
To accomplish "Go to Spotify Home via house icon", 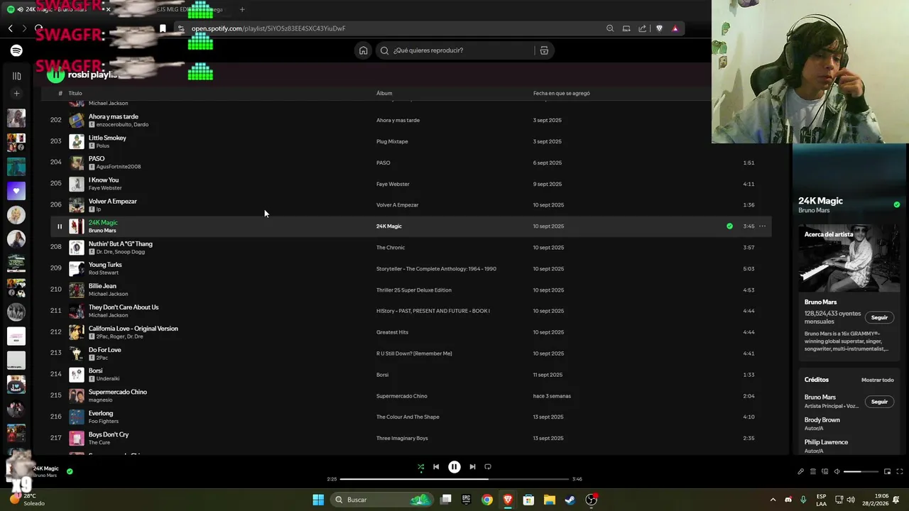I will pos(364,50).
